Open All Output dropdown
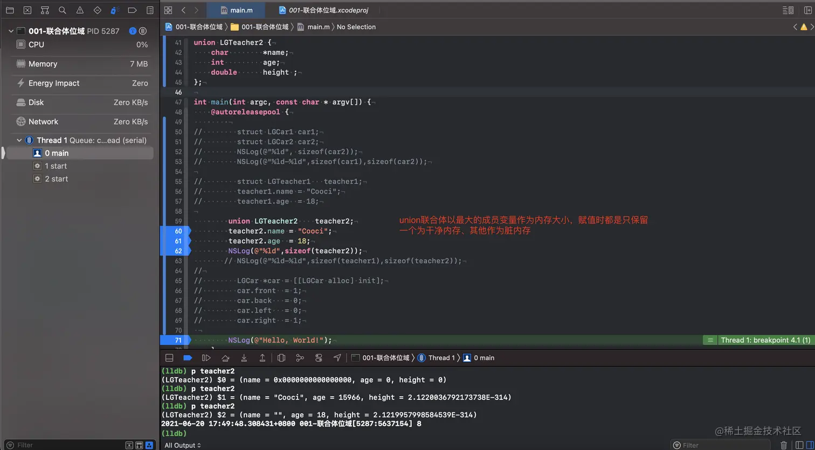The height and width of the screenshot is (450, 815). [x=183, y=445]
